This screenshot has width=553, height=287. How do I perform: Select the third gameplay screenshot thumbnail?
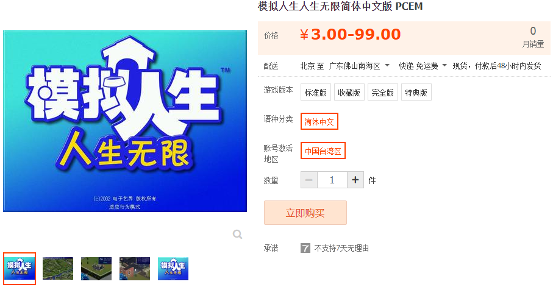click(96, 269)
